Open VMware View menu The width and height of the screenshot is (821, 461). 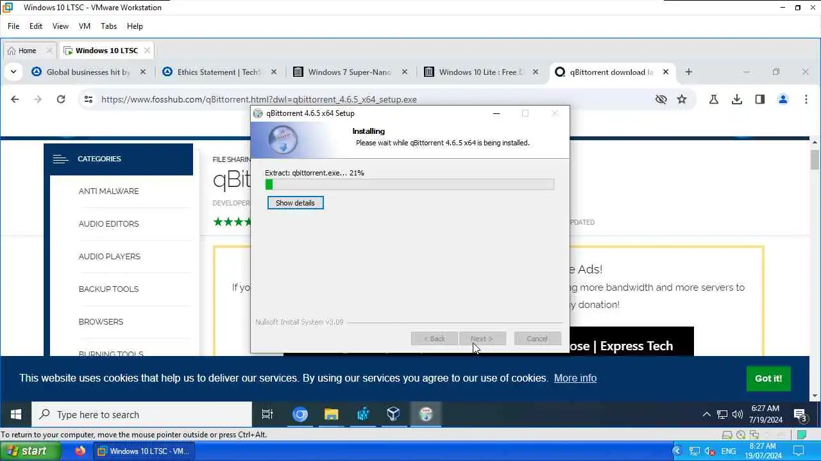click(x=60, y=26)
